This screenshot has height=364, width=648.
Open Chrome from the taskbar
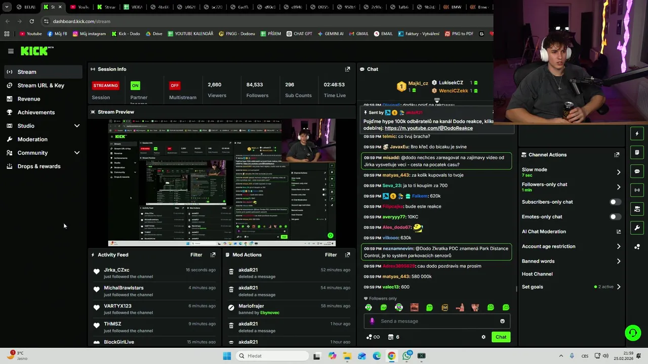(x=391, y=356)
